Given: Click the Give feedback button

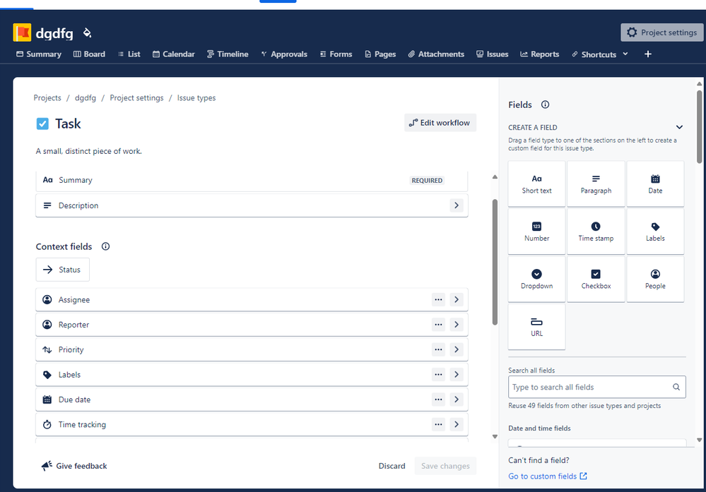Looking at the screenshot, I should point(74,466).
